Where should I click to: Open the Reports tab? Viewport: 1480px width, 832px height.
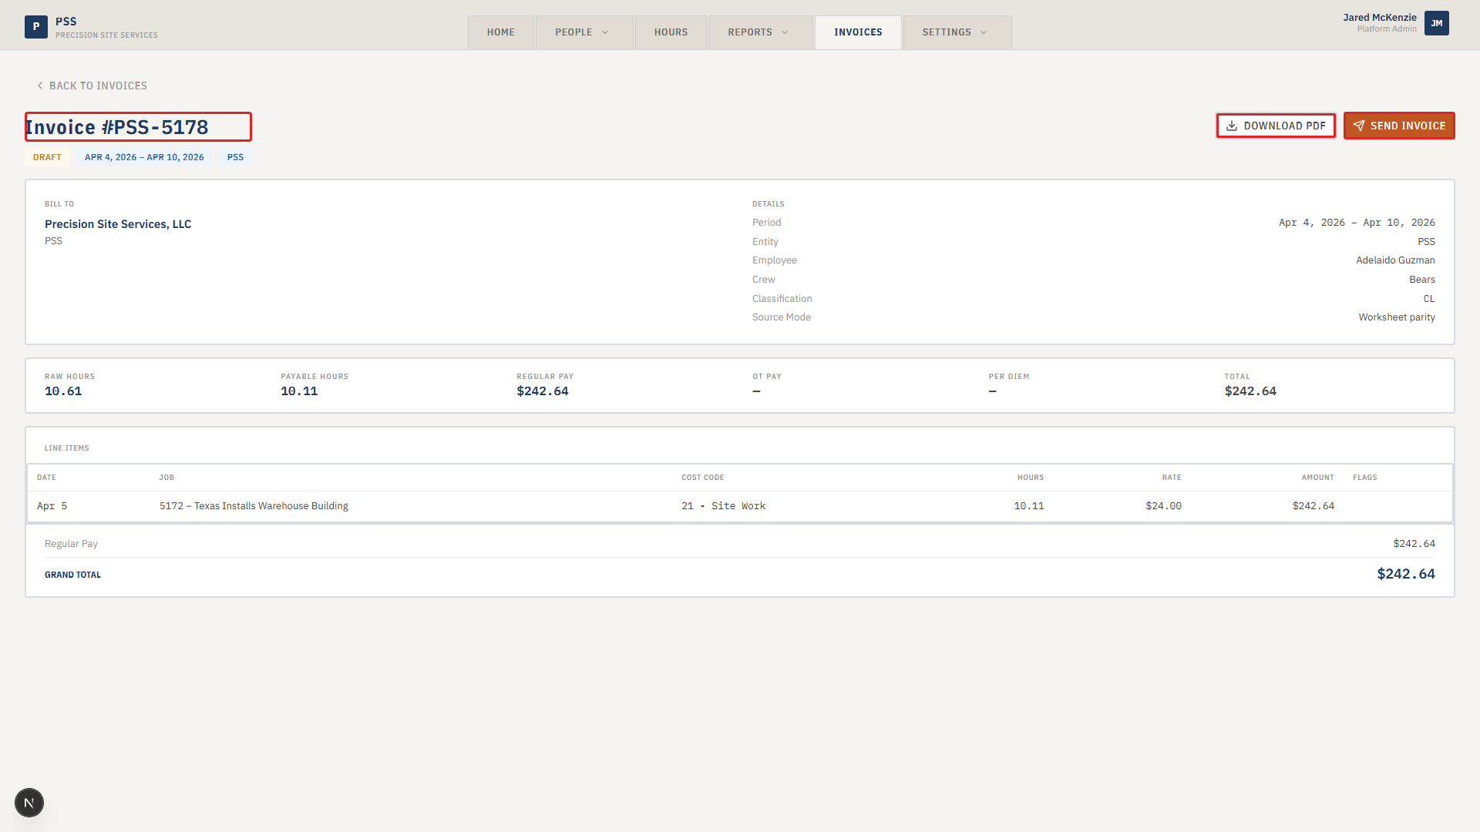pyautogui.click(x=761, y=32)
